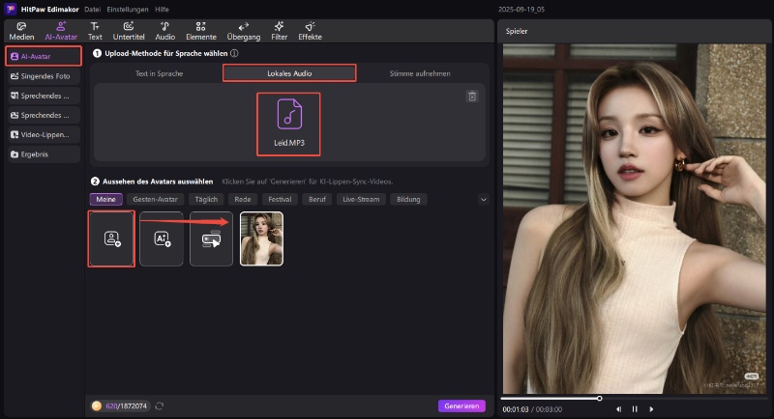This screenshot has height=419, width=774.
Task: Open the Übergang transitions tab
Action: pos(244,31)
